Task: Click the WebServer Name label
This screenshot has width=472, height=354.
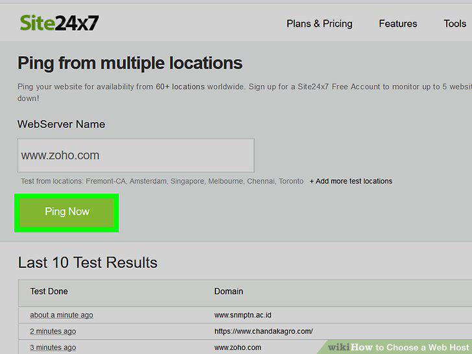Action: [62, 124]
